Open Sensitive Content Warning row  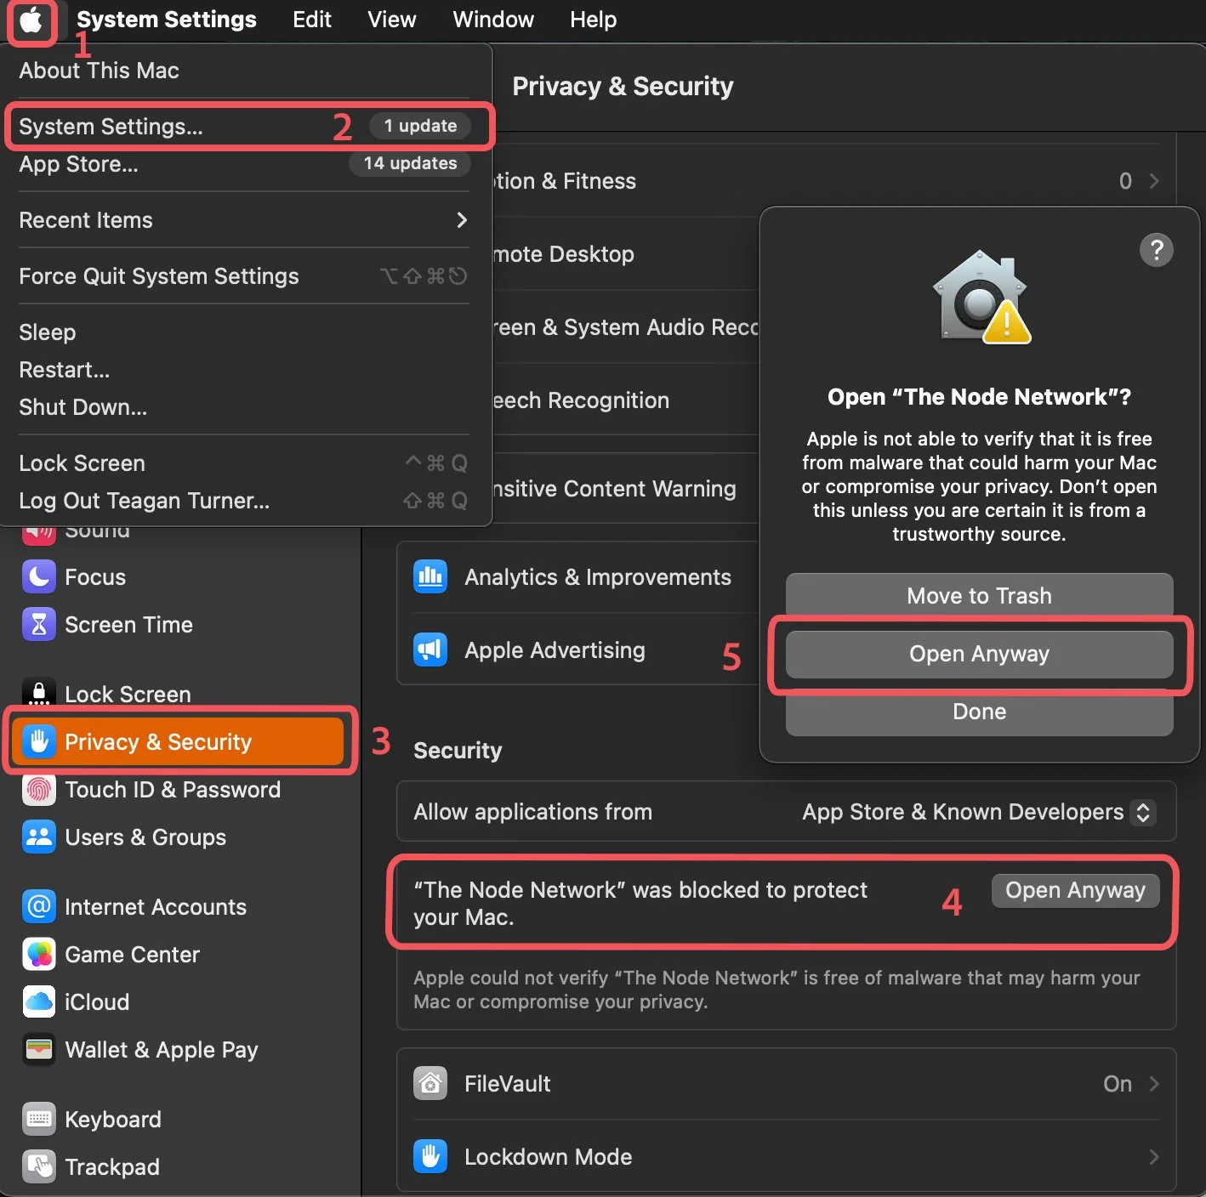click(625, 489)
